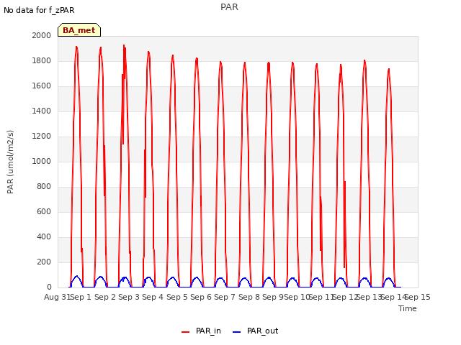
Task: Click the 'Sep 5' x-axis tick label
Action: (x=177, y=297)
